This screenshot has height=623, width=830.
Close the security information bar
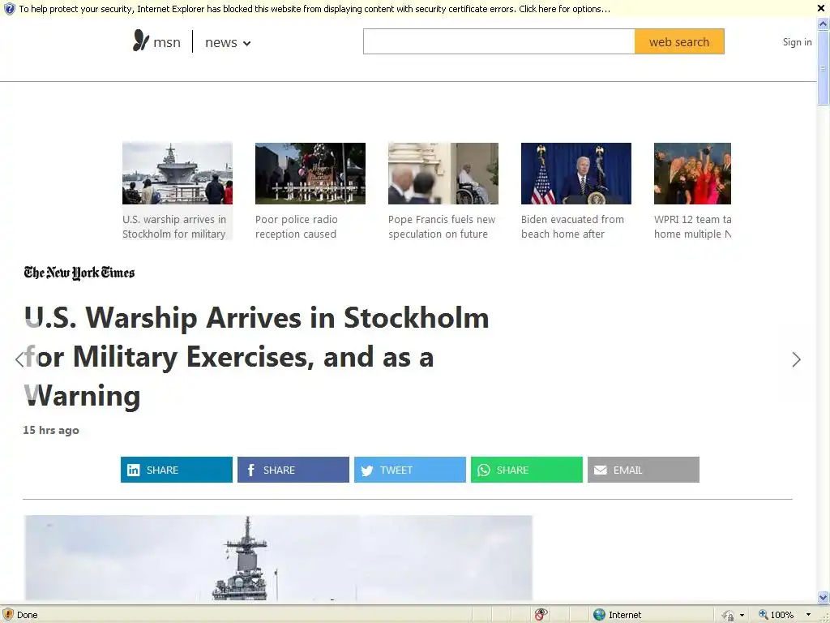tap(821, 8)
